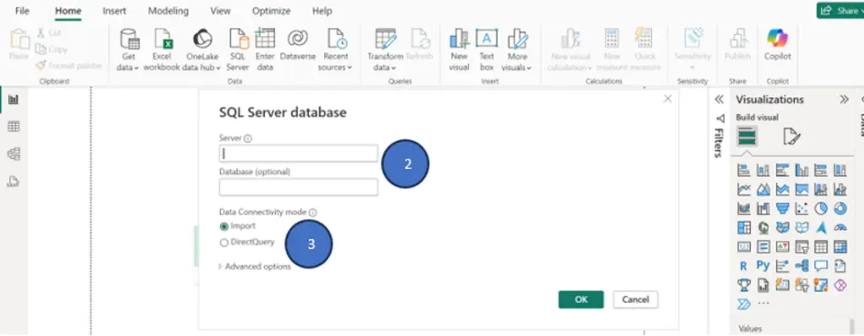Switch to Modeling ribbon tab
This screenshot has width=864, height=336.
tap(168, 11)
